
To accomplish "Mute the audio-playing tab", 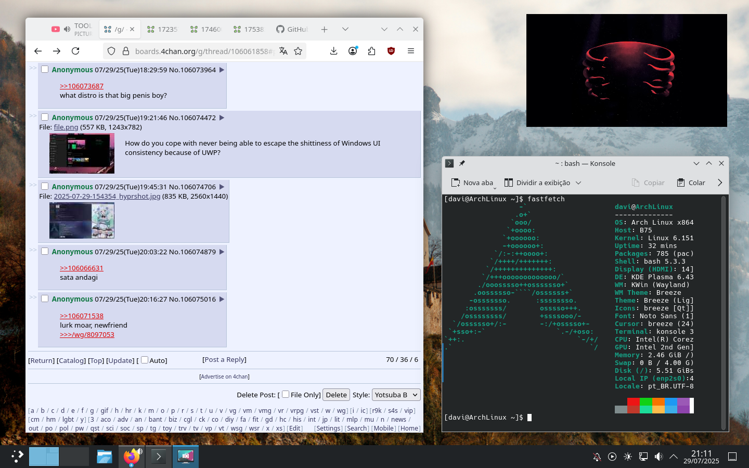I will pos(67,29).
